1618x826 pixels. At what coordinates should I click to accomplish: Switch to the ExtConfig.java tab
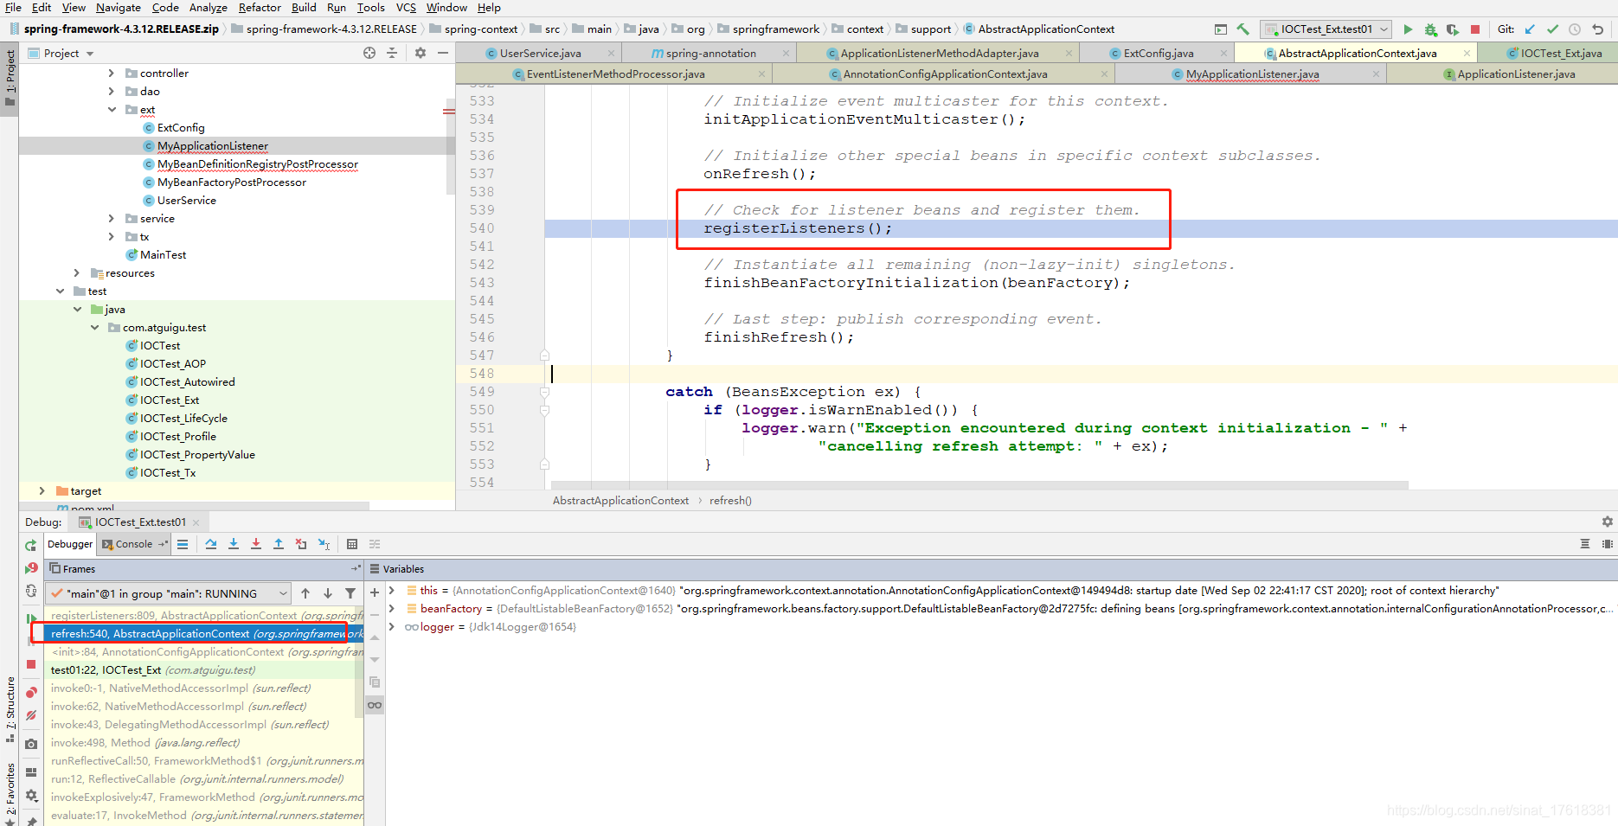pyautogui.click(x=1159, y=54)
